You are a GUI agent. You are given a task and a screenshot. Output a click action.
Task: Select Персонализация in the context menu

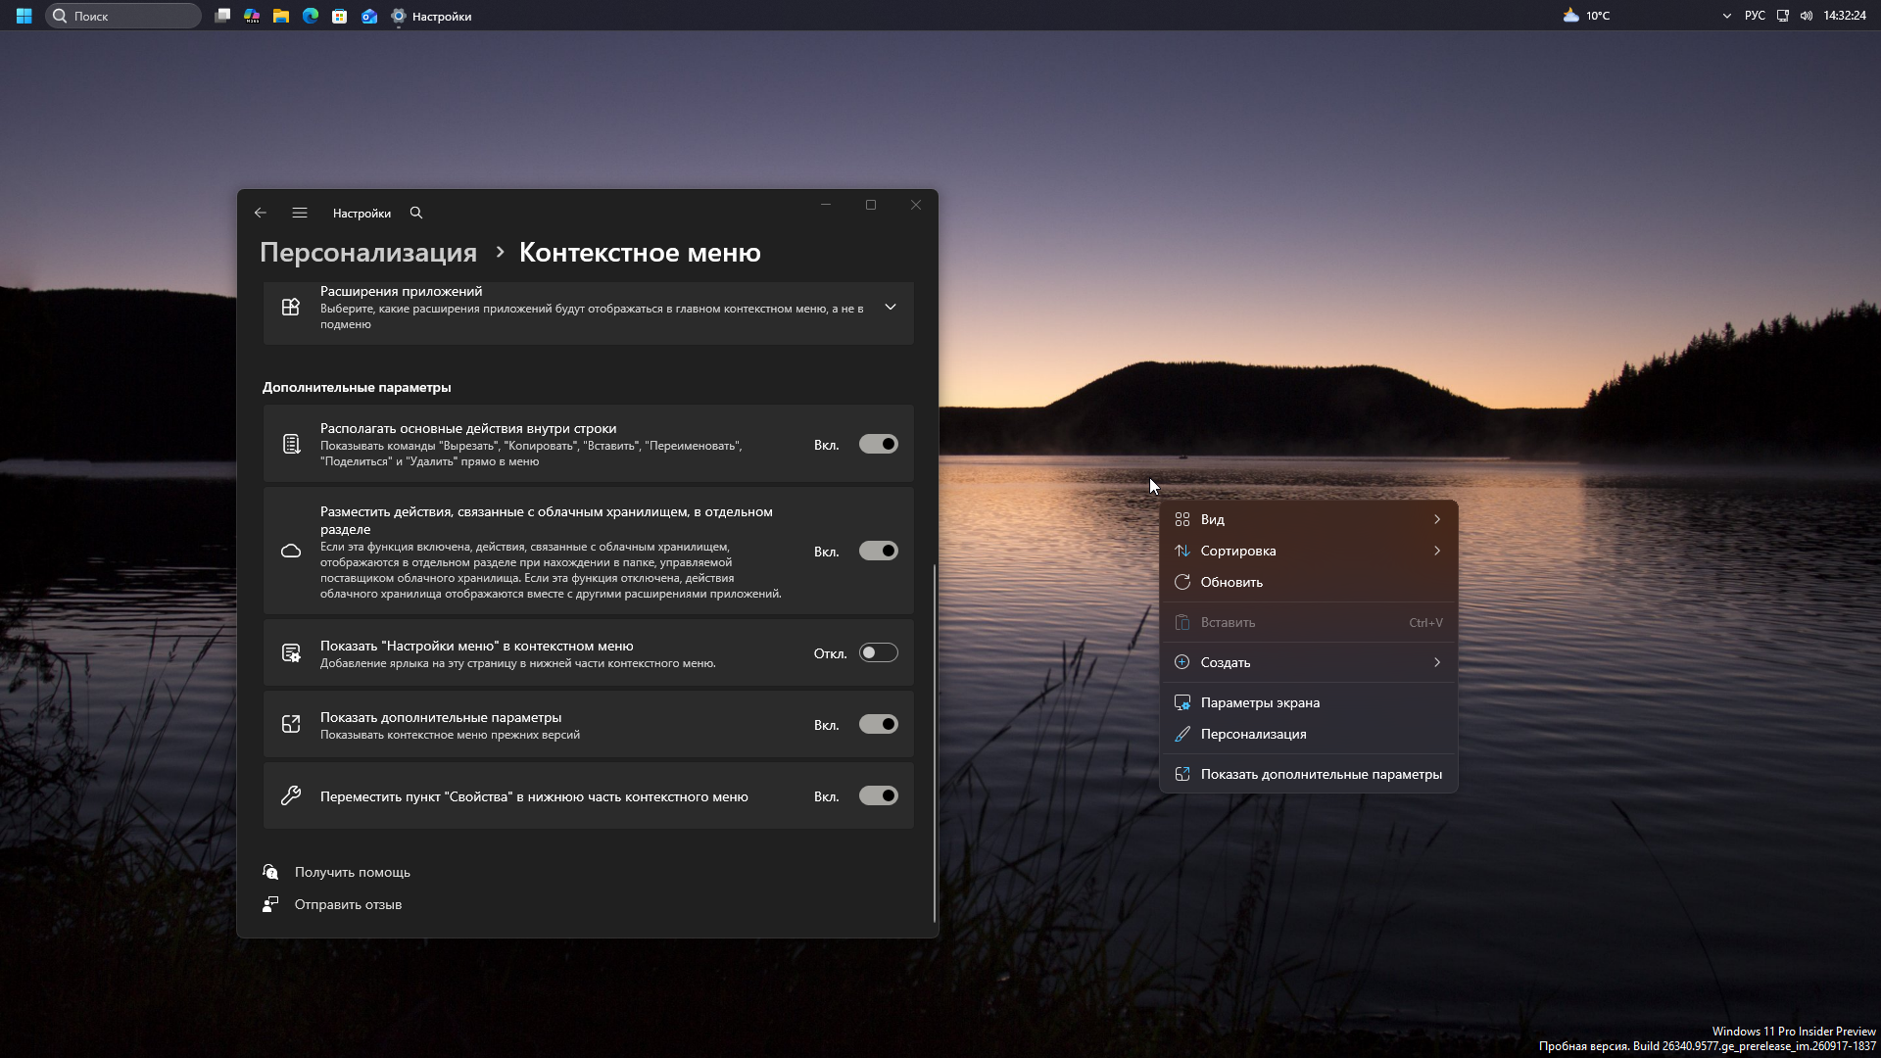click(x=1309, y=735)
